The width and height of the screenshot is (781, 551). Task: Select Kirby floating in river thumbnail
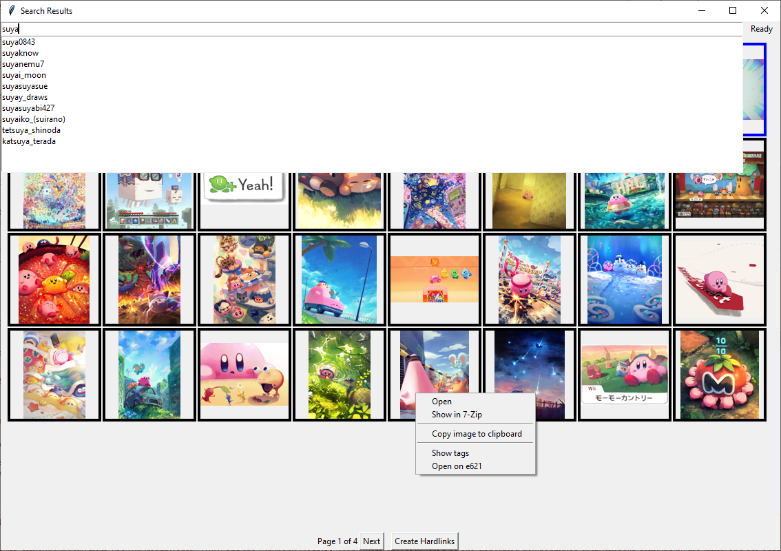point(625,201)
